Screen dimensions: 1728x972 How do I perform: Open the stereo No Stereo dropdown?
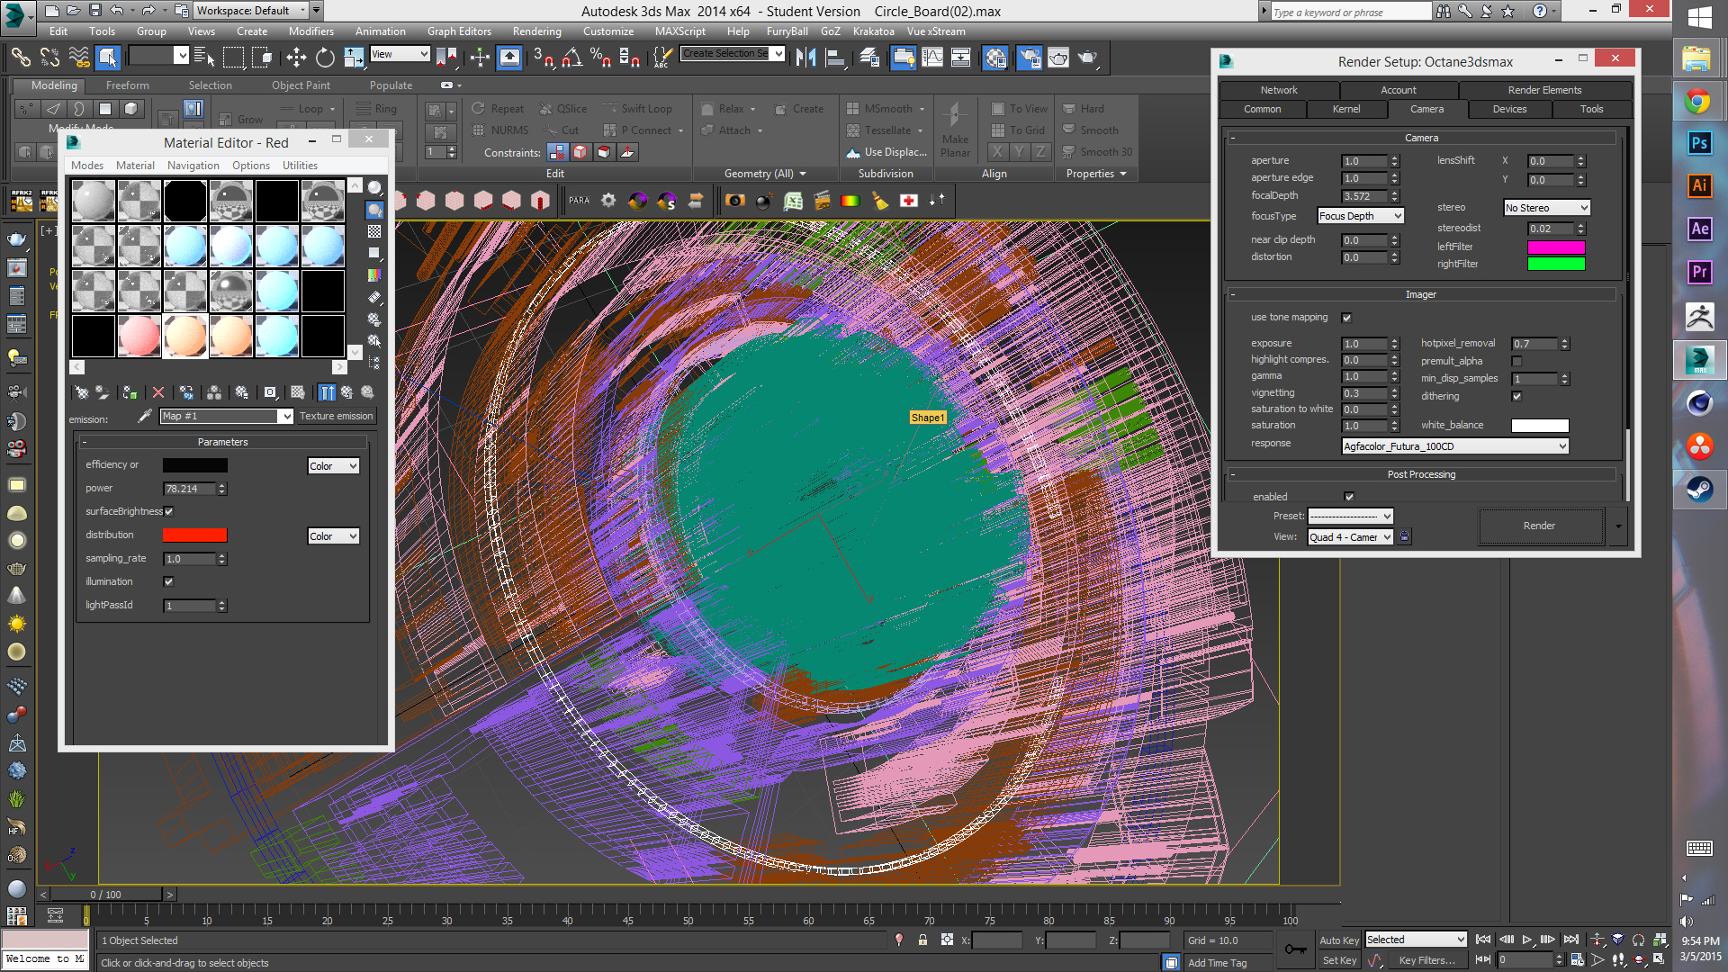pyautogui.click(x=1546, y=208)
